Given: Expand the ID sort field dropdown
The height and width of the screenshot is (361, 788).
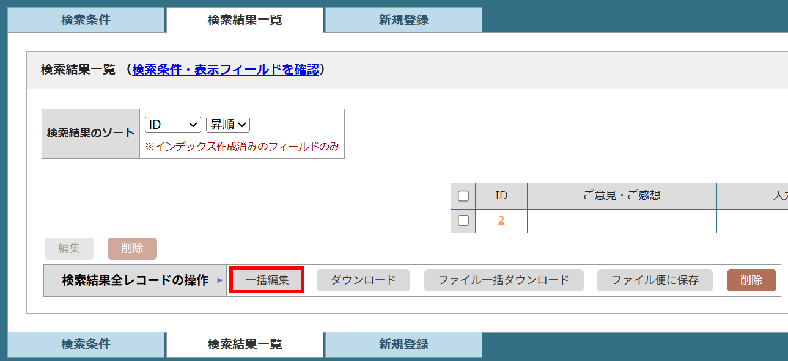Looking at the screenshot, I should [x=173, y=125].
